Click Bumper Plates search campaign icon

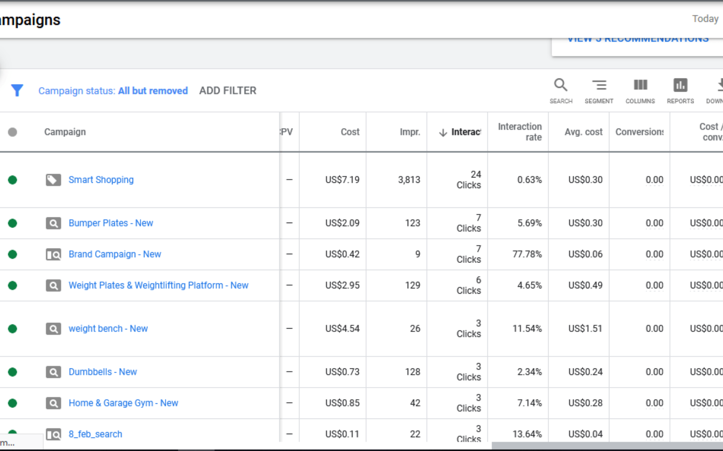click(53, 223)
